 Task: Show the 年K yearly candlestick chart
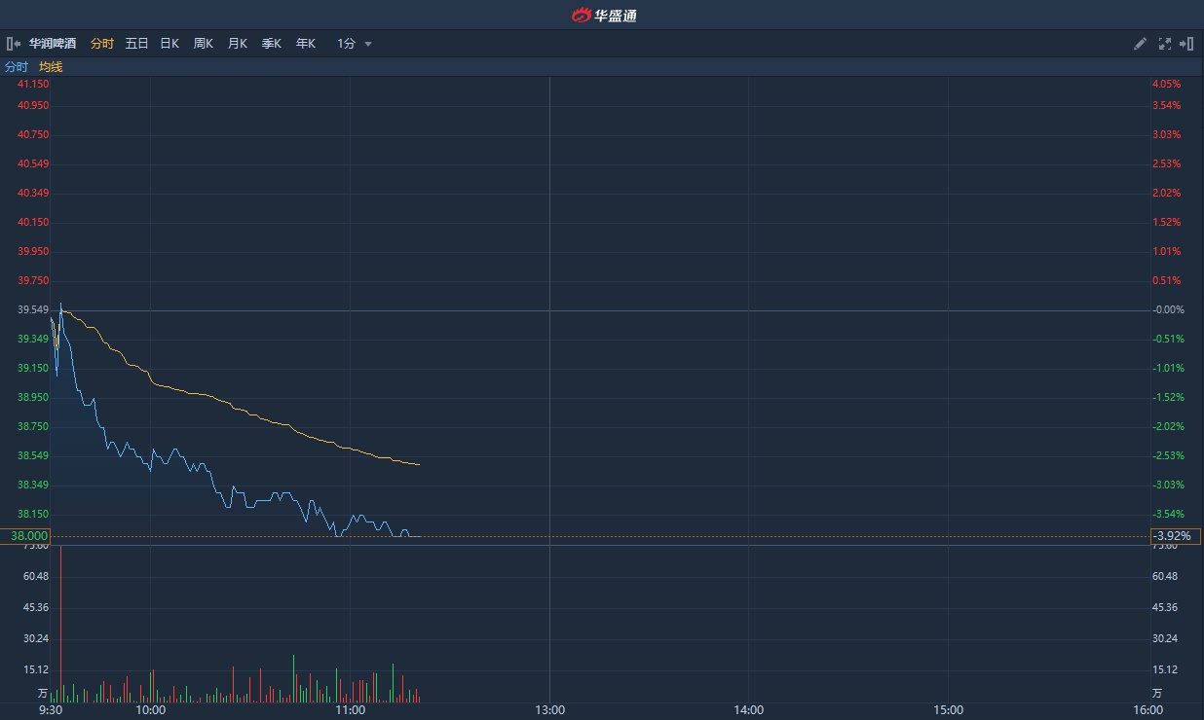pyautogui.click(x=305, y=44)
